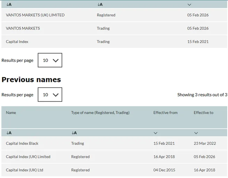The height and width of the screenshot is (178, 228).
Task: Click the Trading type in Capital Index row
Action: (x=103, y=42)
